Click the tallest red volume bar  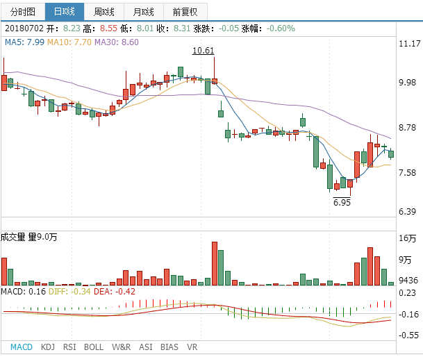[x=215, y=264]
